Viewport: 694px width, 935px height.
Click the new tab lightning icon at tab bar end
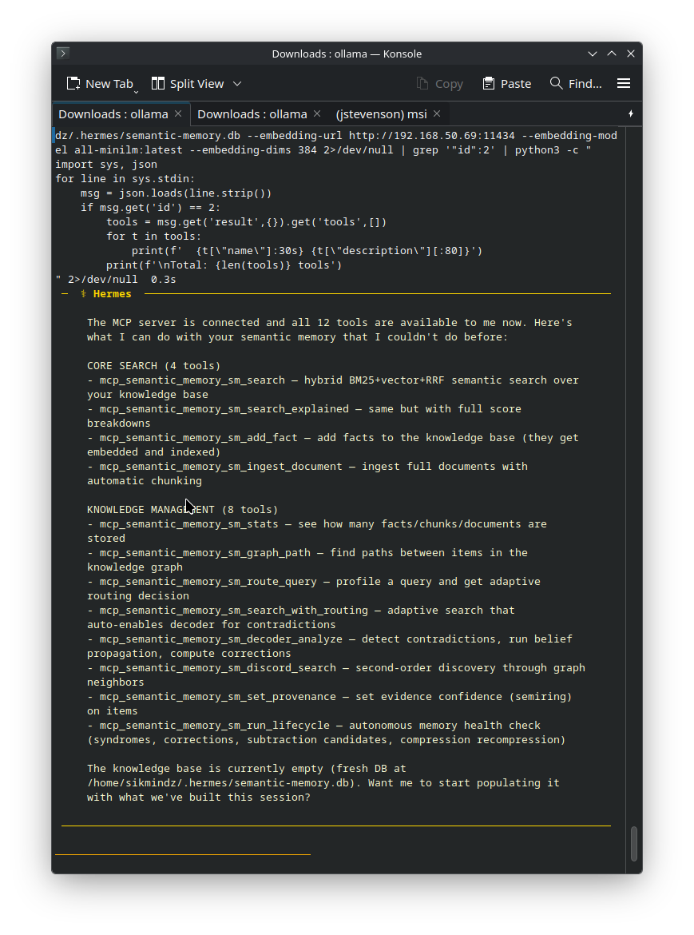[631, 114]
